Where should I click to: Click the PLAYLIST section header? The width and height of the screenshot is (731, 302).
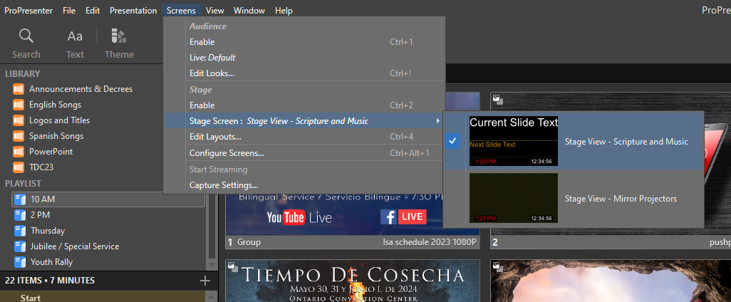tap(23, 184)
